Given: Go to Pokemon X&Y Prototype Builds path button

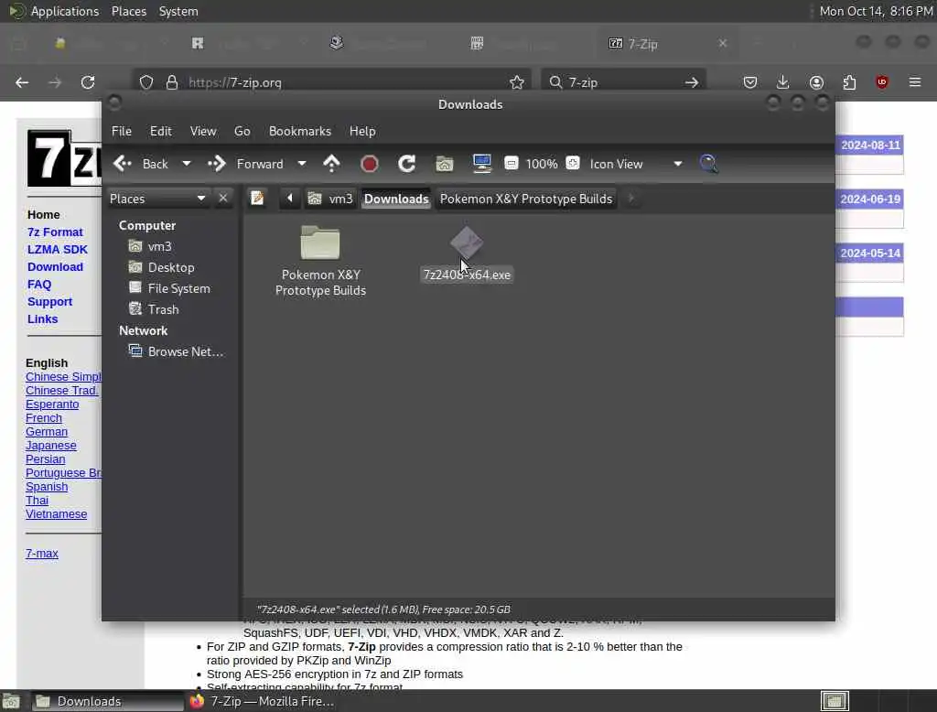Looking at the screenshot, I should [x=526, y=199].
